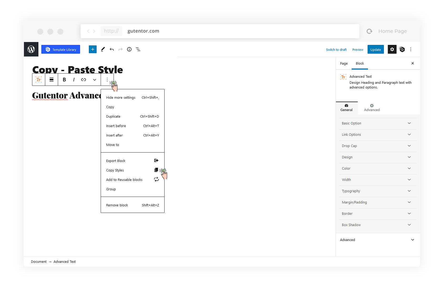Choose Insert before
Image resolution: width=440 pixels, height=288 pixels.
pos(132,126)
